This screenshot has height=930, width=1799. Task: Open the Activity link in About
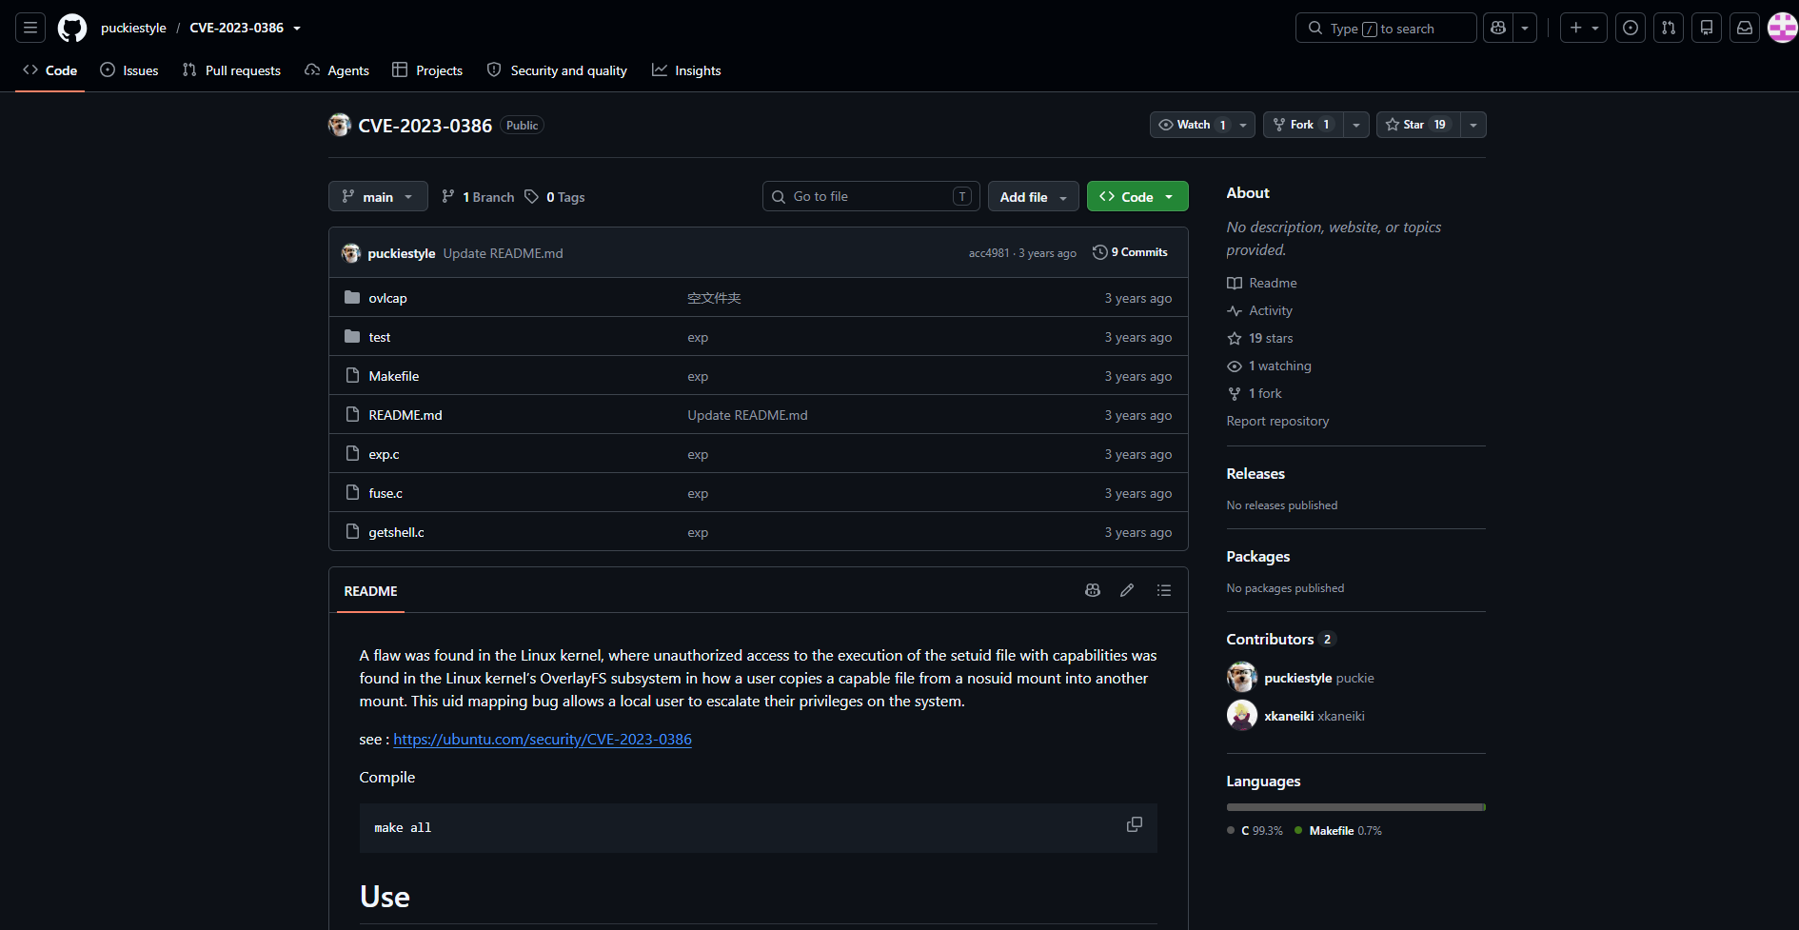1270,310
